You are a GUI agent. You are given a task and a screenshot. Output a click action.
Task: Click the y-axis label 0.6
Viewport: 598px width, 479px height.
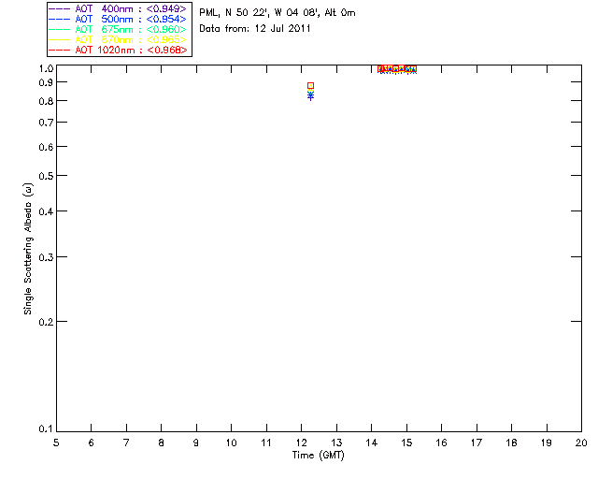[x=46, y=147]
